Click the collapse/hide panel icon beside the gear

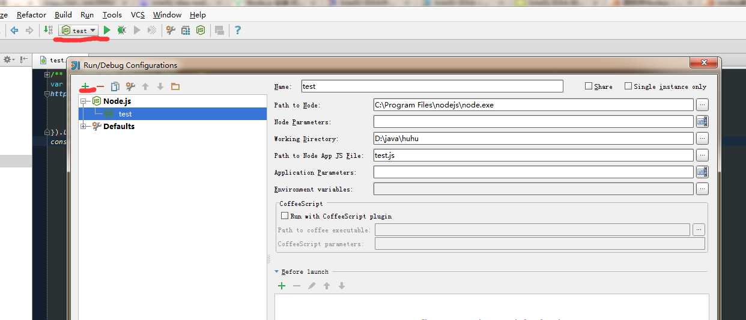[23, 59]
